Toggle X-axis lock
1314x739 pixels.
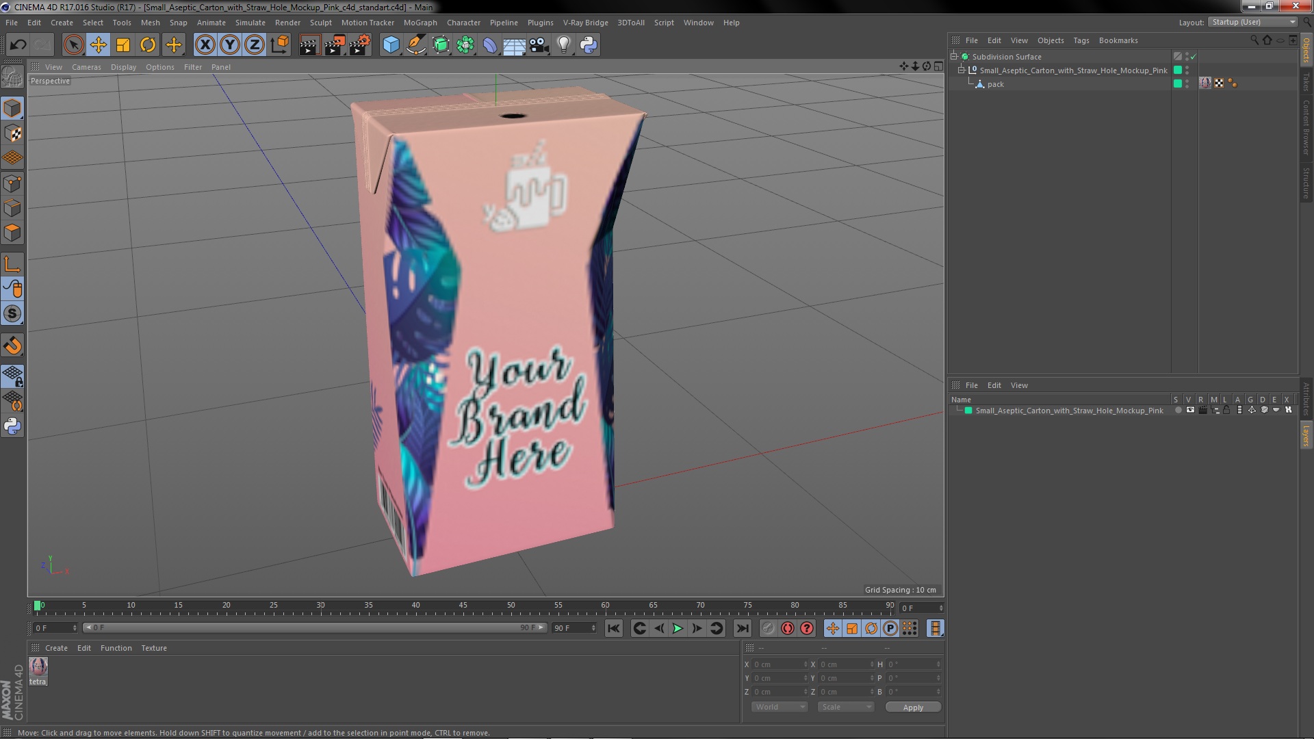click(x=205, y=45)
